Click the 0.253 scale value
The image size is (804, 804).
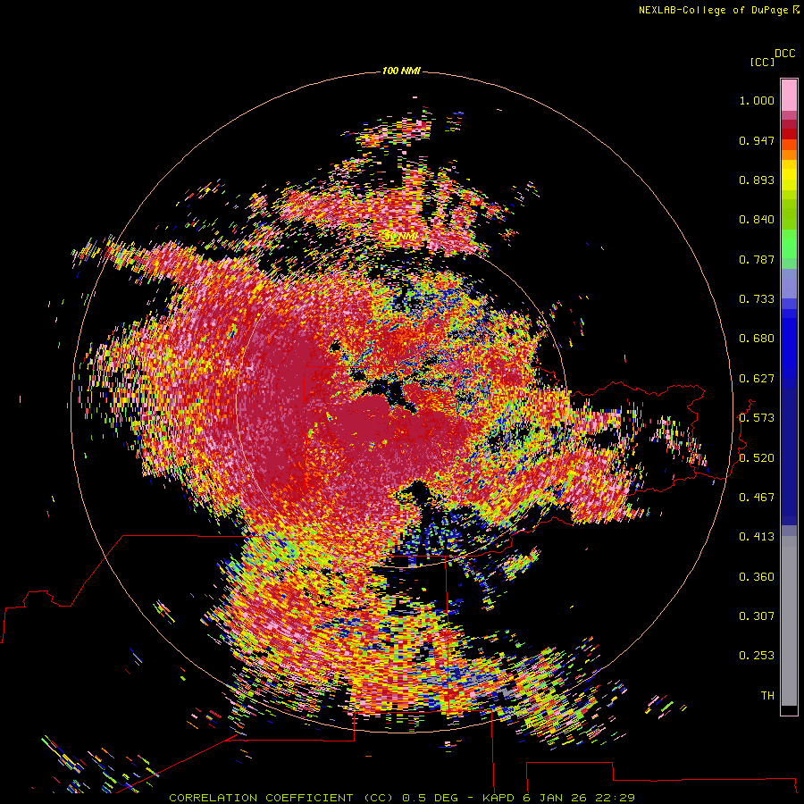coord(757,656)
